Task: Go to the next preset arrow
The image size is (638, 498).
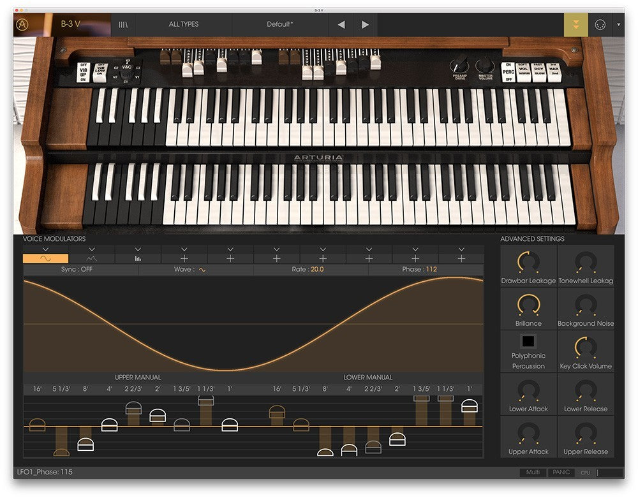Action: [x=365, y=24]
